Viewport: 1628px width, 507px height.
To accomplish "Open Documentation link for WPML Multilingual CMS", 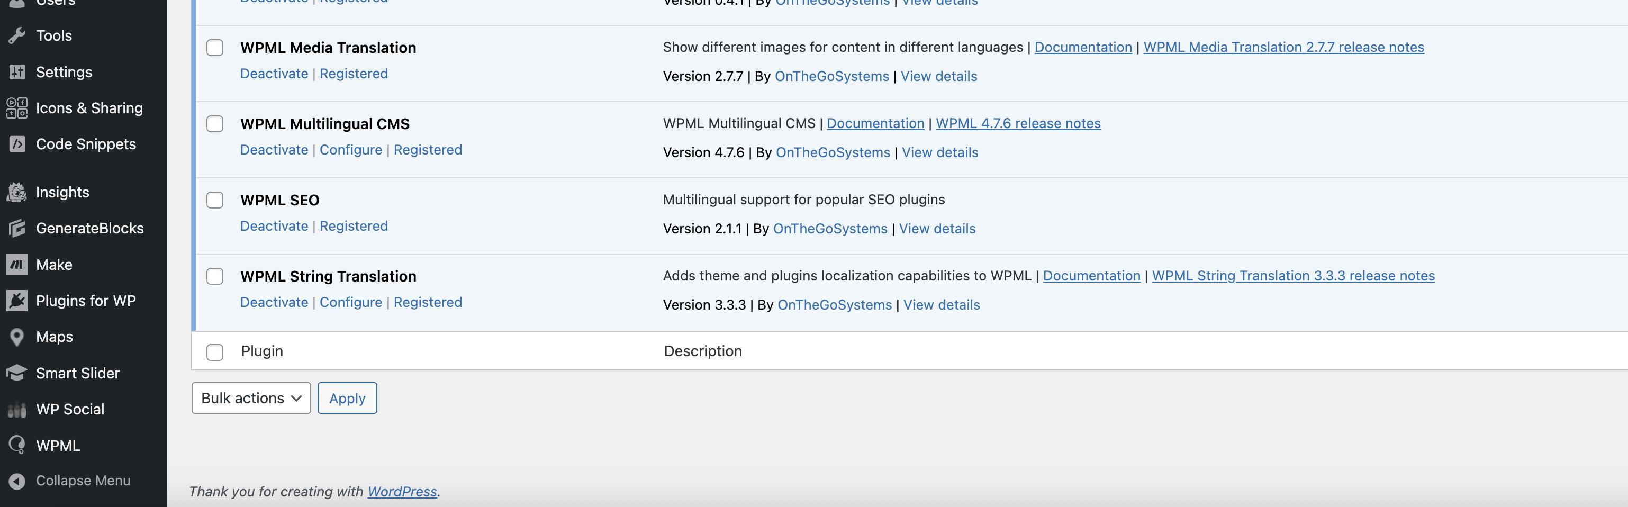I will [875, 123].
